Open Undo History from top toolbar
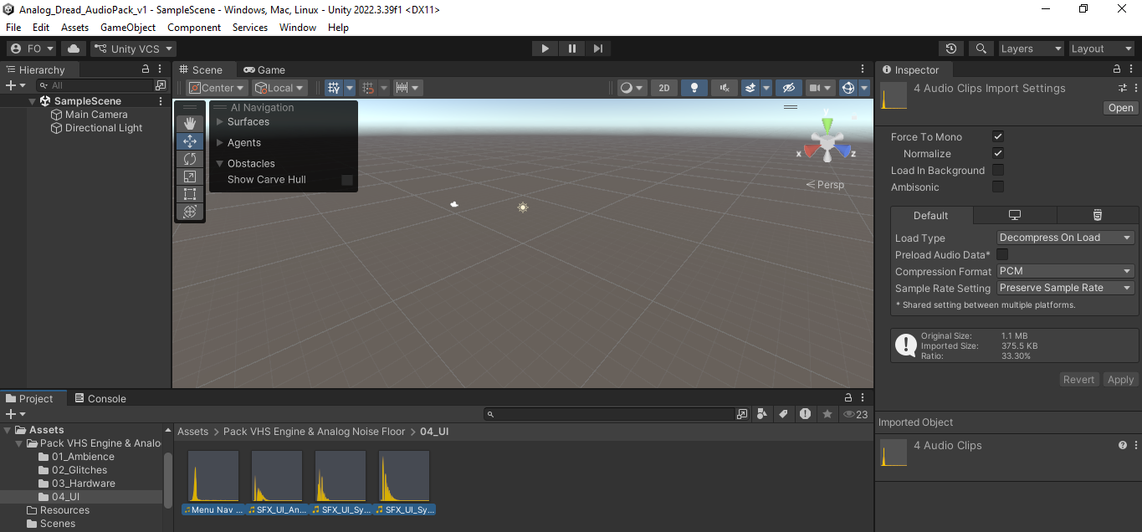The image size is (1142, 532). [951, 49]
